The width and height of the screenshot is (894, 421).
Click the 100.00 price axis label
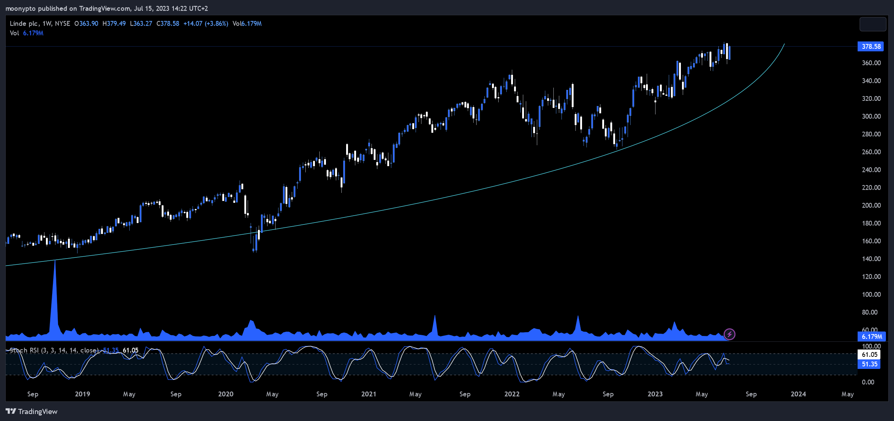click(x=871, y=294)
